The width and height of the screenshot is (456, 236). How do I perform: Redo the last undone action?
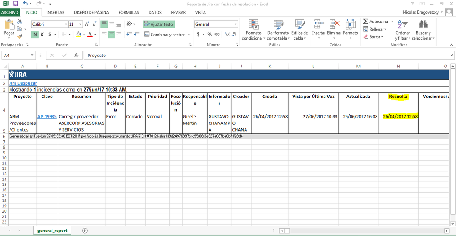(x=39, y=4)
